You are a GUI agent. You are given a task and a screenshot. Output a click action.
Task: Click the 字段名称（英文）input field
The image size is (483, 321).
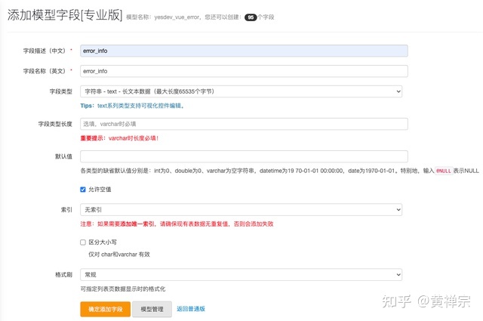click(244, 71)
